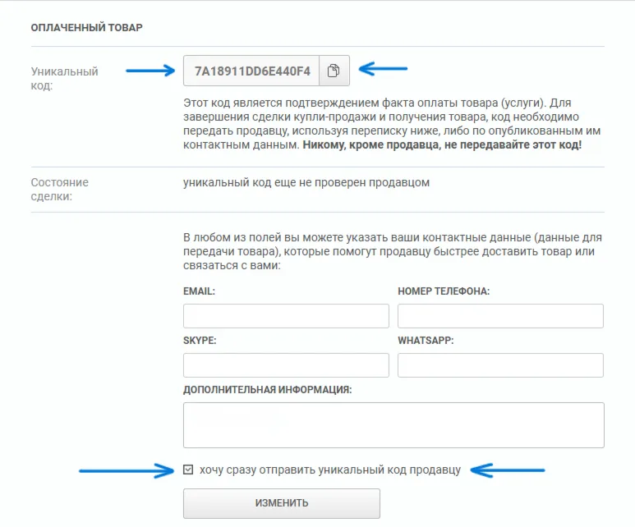This screenshot has width=635, height=527.
Task: Click the 'Уникальный код:' label
Action: [64, 79]
